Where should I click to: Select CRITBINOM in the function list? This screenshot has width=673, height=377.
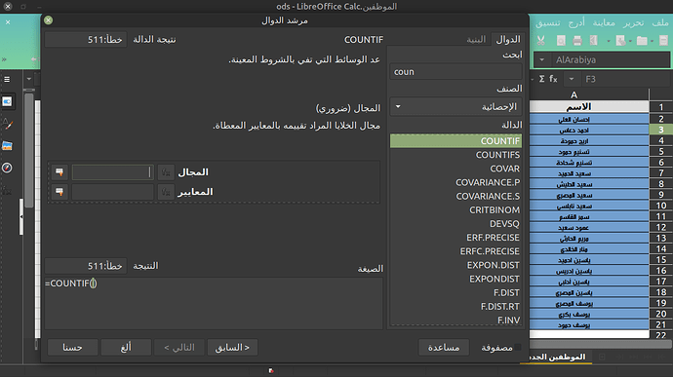coord(455,210)
